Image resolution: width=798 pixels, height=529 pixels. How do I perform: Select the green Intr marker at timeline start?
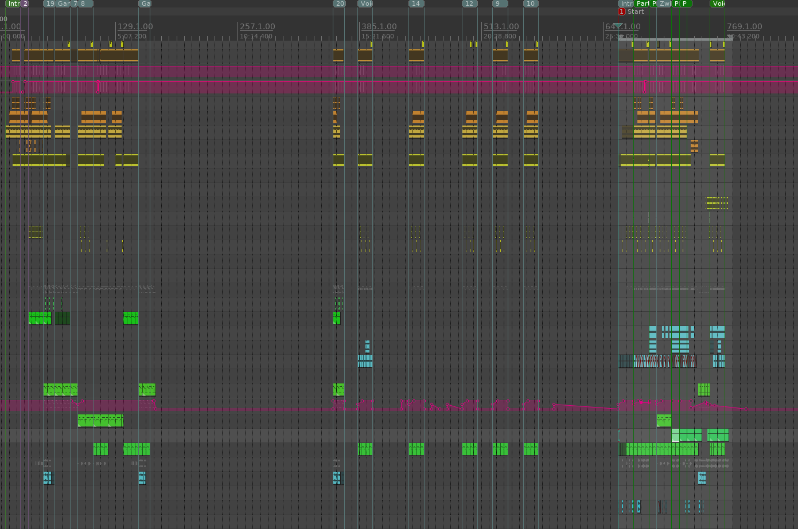click(x=13, y=3)
